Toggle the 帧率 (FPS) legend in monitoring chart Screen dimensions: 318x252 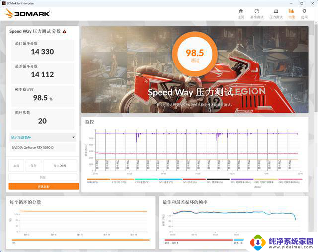tap(98, 181)
